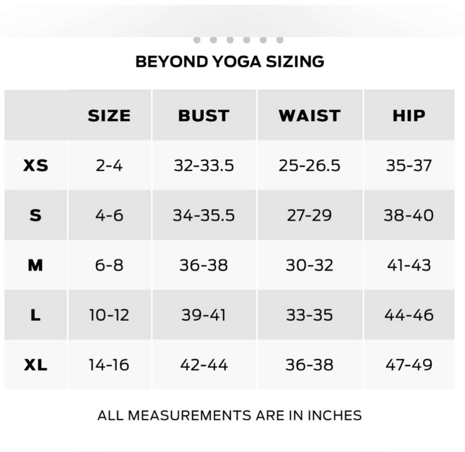
Task: Click the measurements in inches note
Action: (230, 415)
